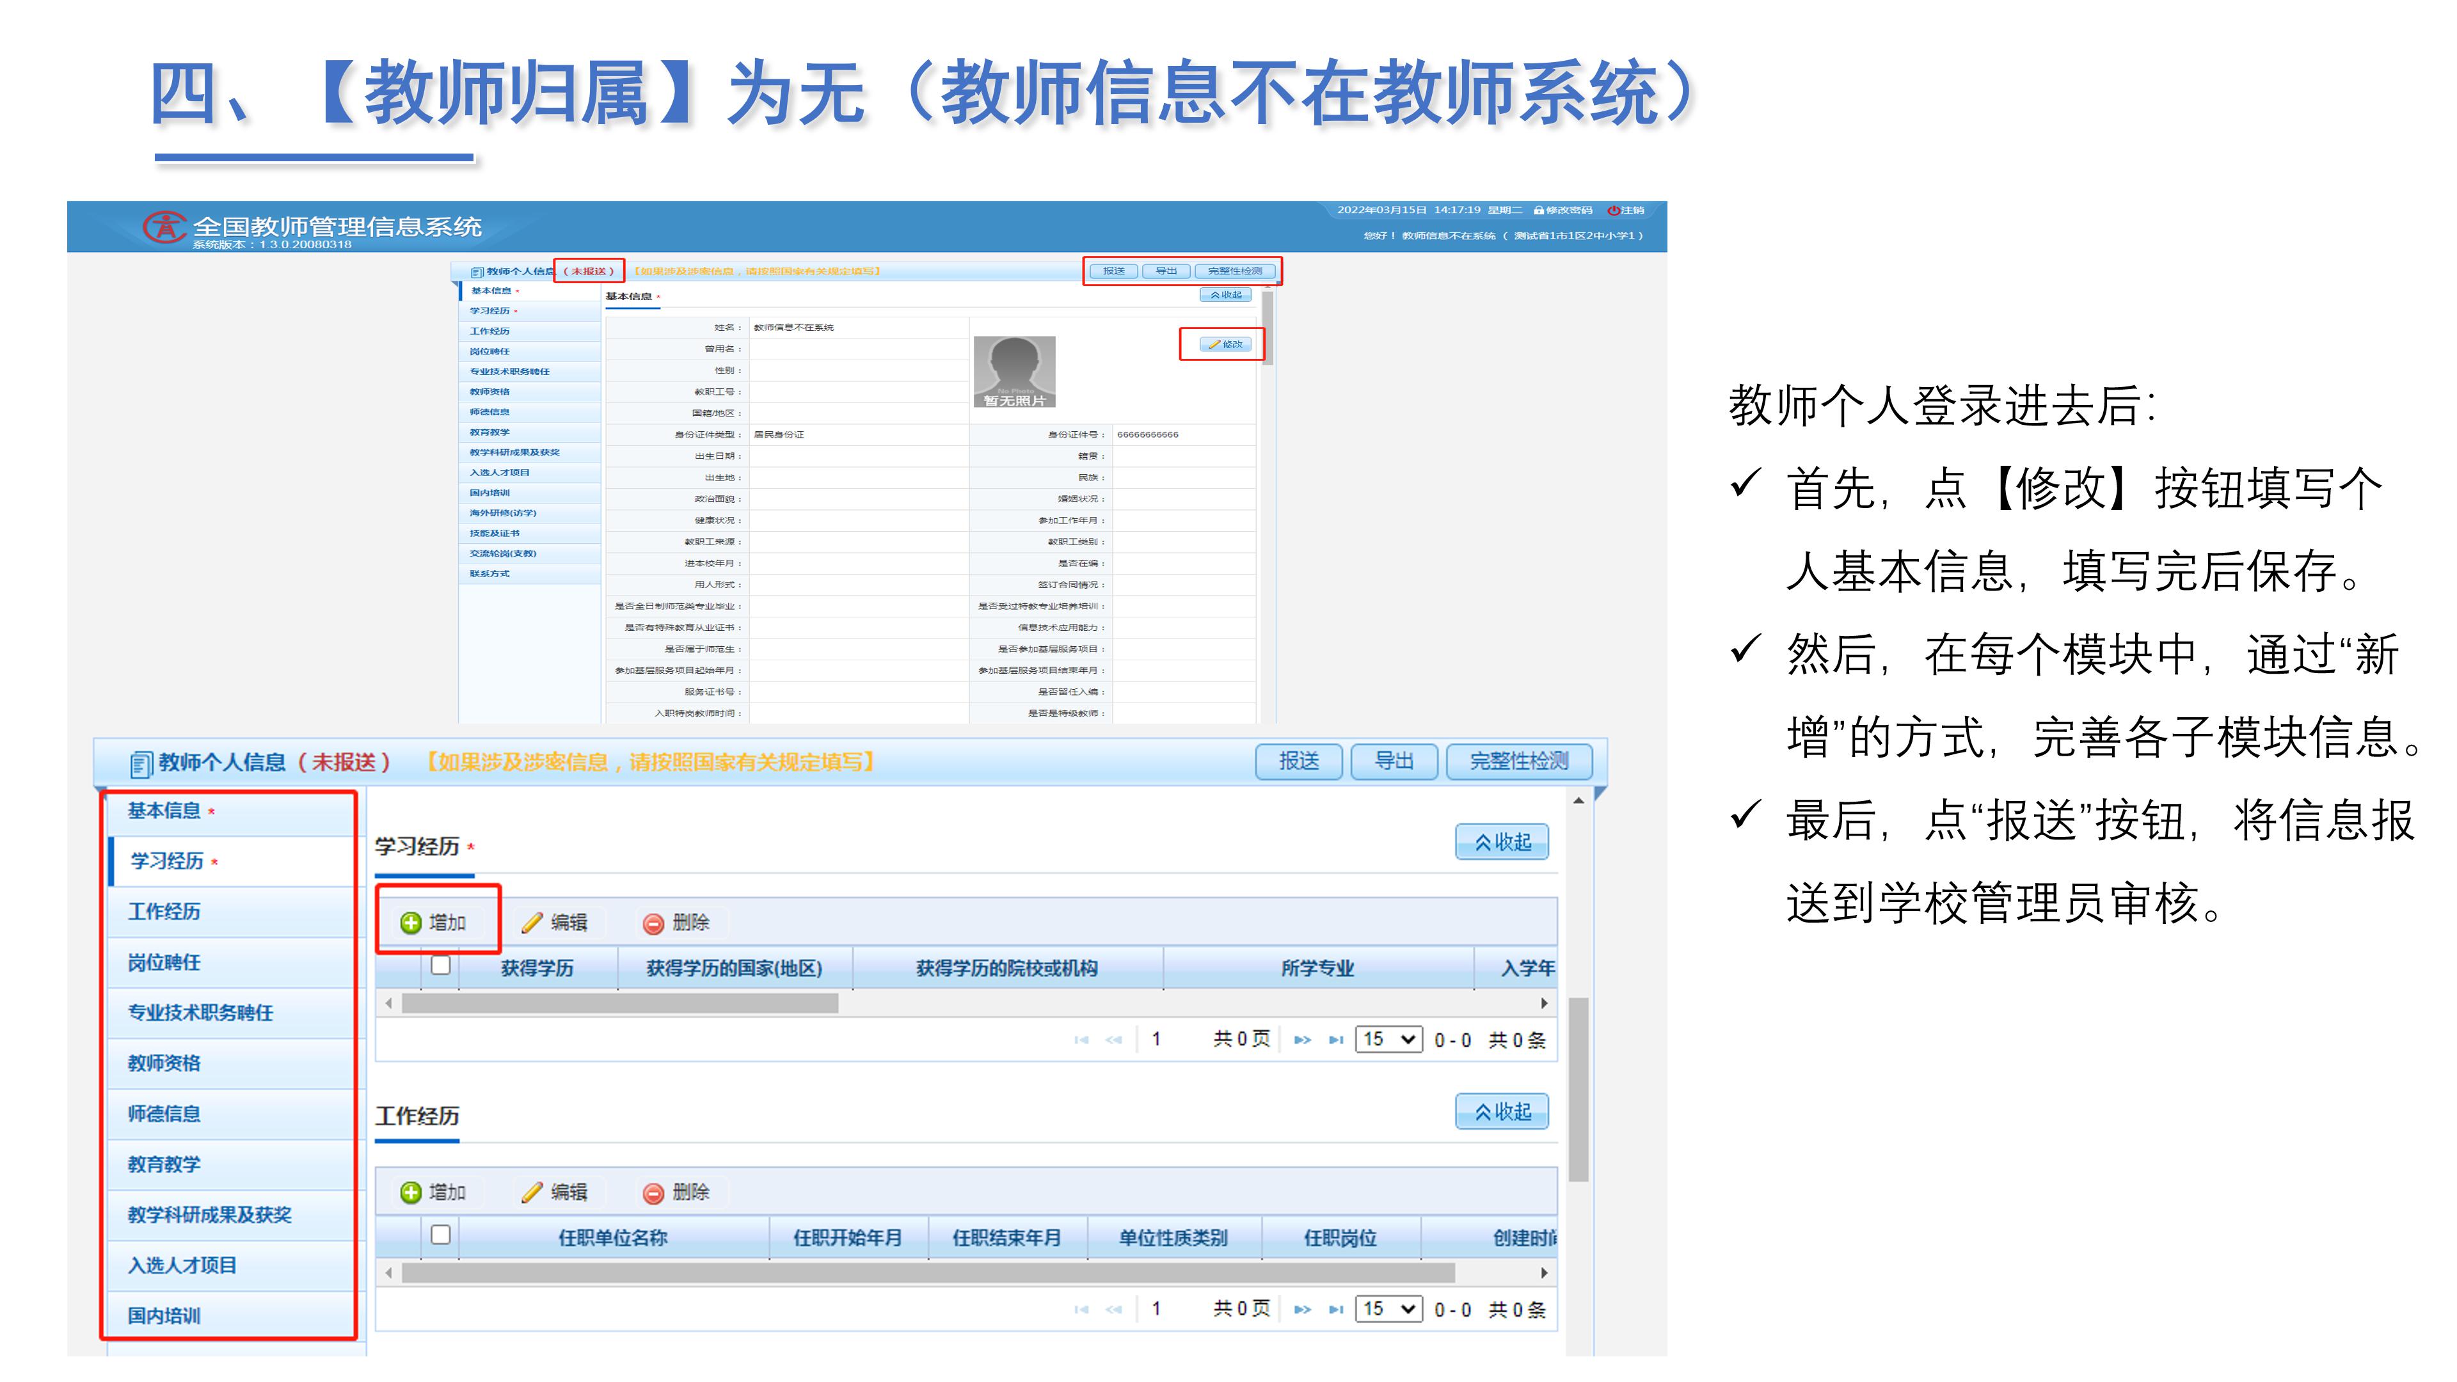The image size is (2457, 1382).
Task: Jump to last page in 工作经历 pager
Action: pos(1336,1310)
